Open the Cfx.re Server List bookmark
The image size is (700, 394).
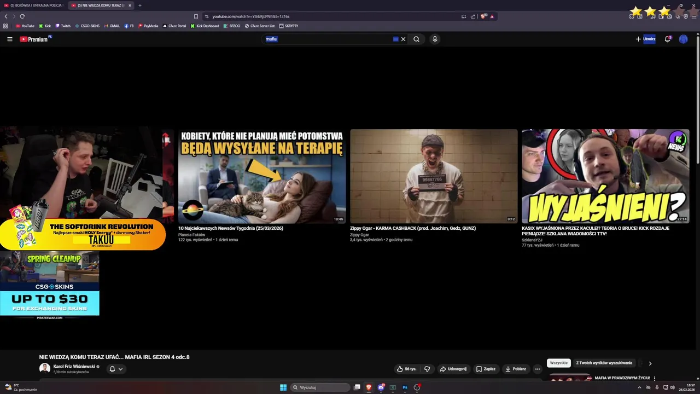260,26
